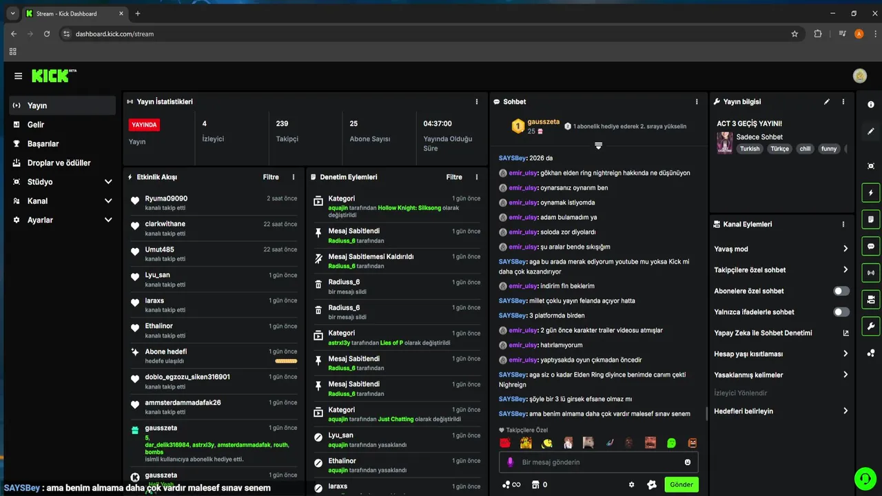The height and width of the screenshot is (496, 882).
Task: Expand pinned gift leaderboard arrow in chat
Action: 598,145
